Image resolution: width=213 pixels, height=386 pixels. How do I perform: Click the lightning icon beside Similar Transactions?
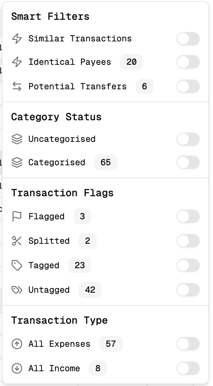pyautogui.click(x=17, y=39)
